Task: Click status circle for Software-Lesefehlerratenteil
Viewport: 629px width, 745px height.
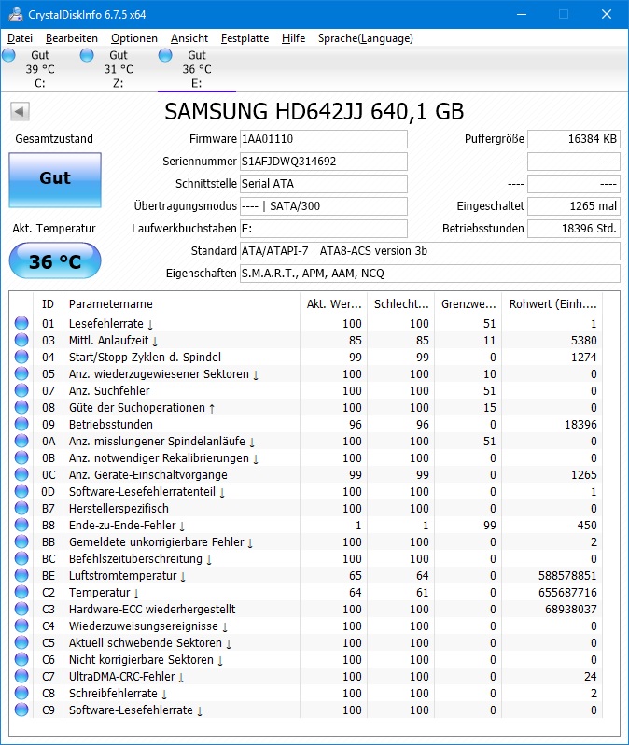Action: (x=21, y=491)
